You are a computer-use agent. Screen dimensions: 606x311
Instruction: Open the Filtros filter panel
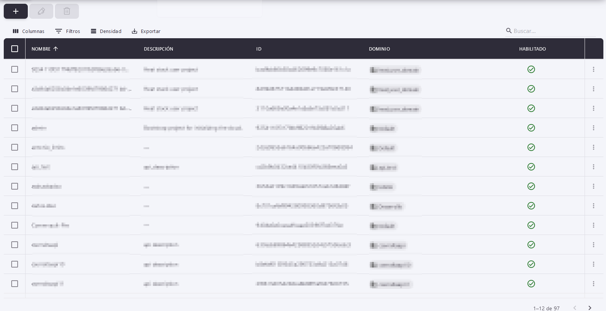[x=68, y=31]
